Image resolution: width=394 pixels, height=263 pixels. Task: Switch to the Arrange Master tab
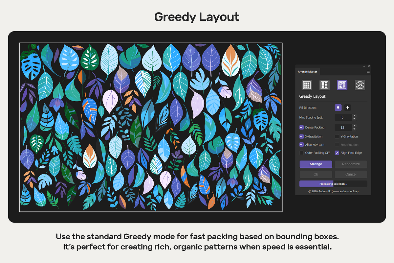(307, 72)
